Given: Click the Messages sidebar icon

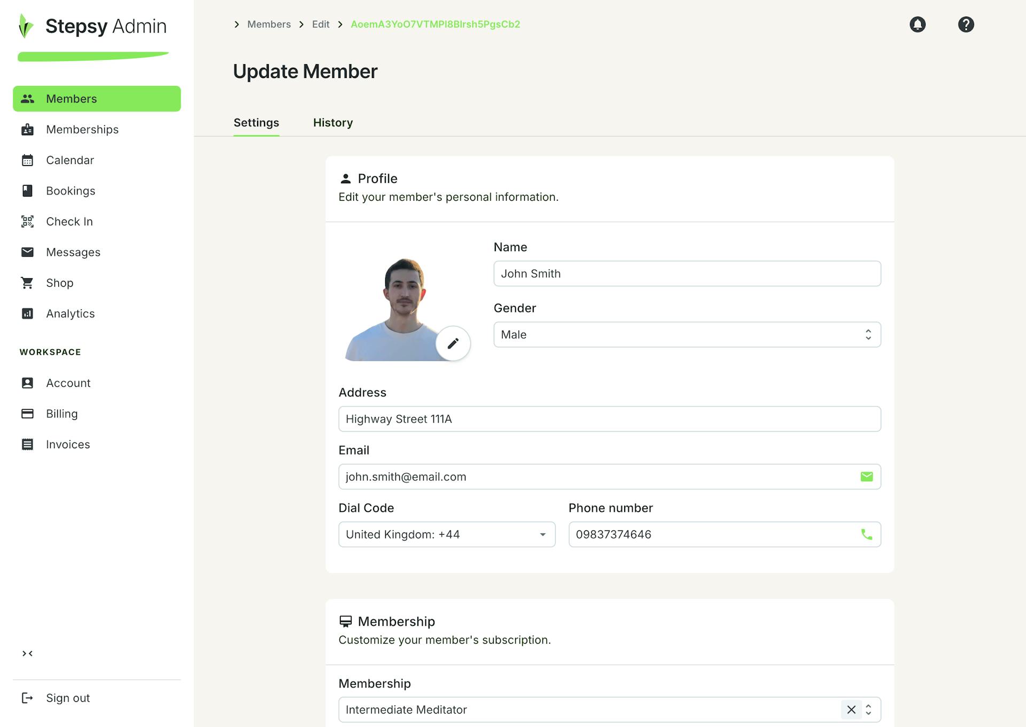Looking at the screenshot, I should point(28,252).
